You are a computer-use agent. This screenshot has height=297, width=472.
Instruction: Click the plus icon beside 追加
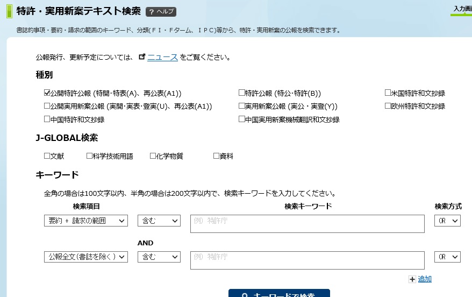[x=412, y=279]
